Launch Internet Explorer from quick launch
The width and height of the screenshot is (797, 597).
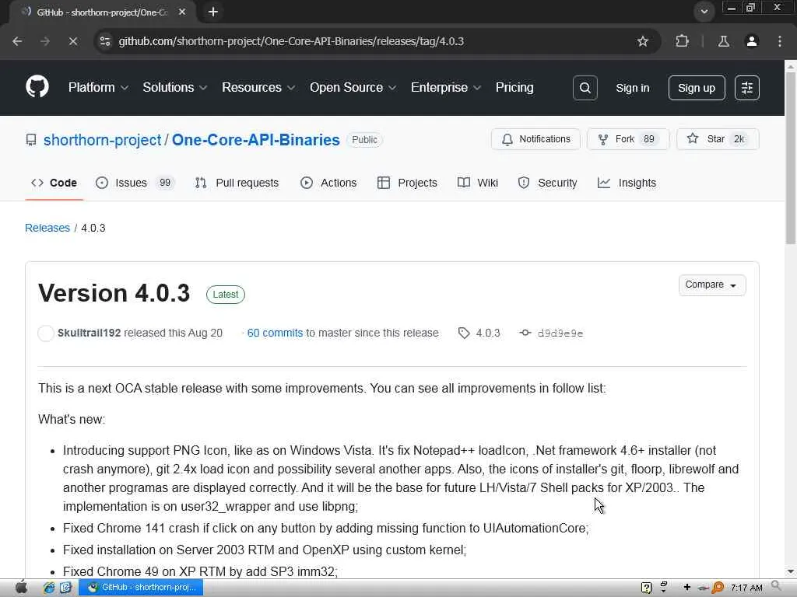(x=49, y=588)
